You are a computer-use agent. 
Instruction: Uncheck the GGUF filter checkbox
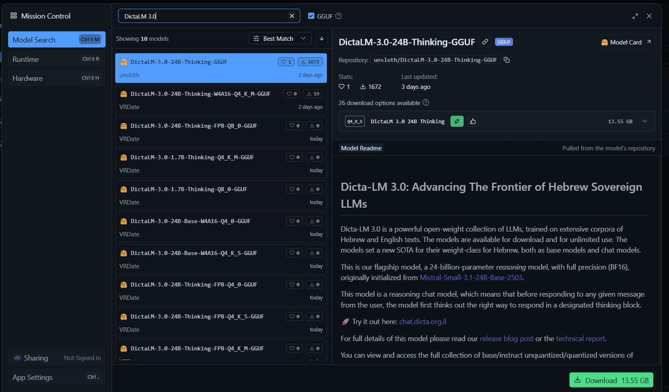[x=311, y=16]
